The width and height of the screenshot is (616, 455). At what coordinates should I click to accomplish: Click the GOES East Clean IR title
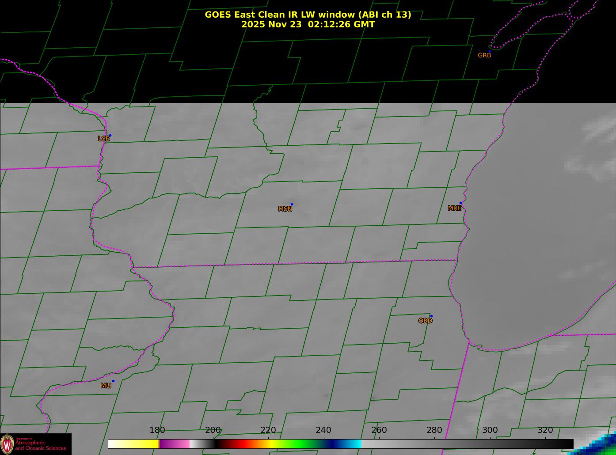tap(308, 15)
